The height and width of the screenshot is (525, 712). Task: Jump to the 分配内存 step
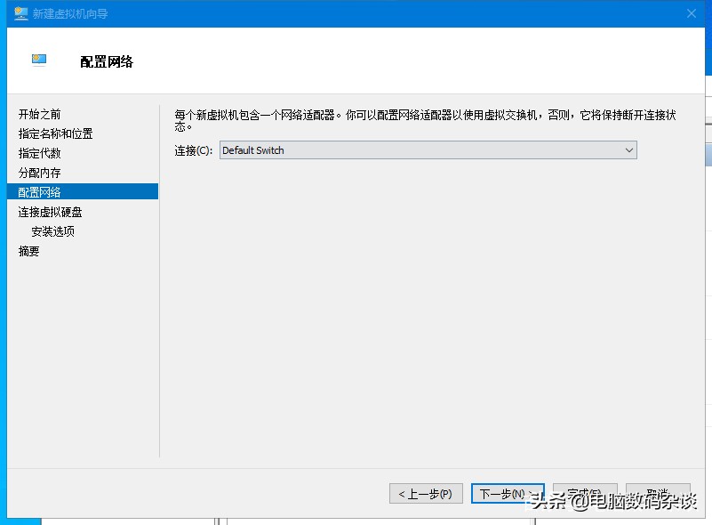(x=39, y=172)
